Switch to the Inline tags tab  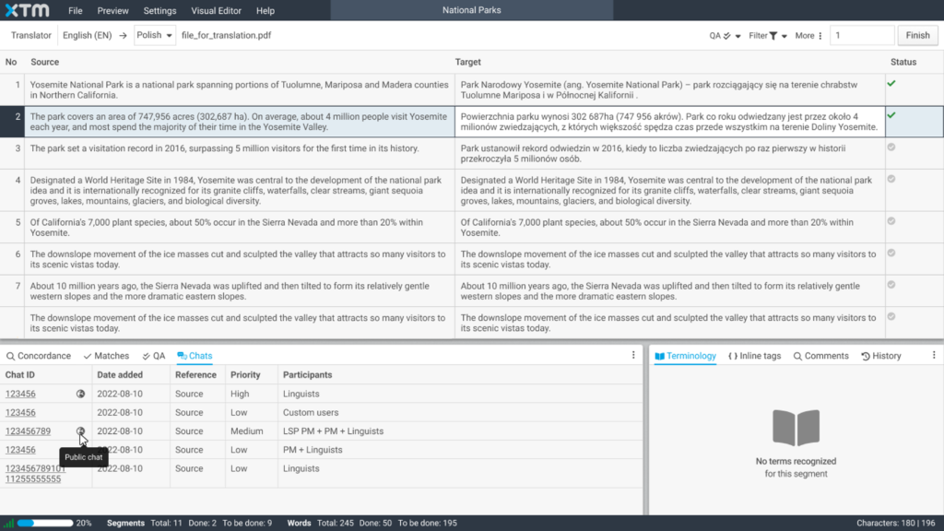point(754,356)
